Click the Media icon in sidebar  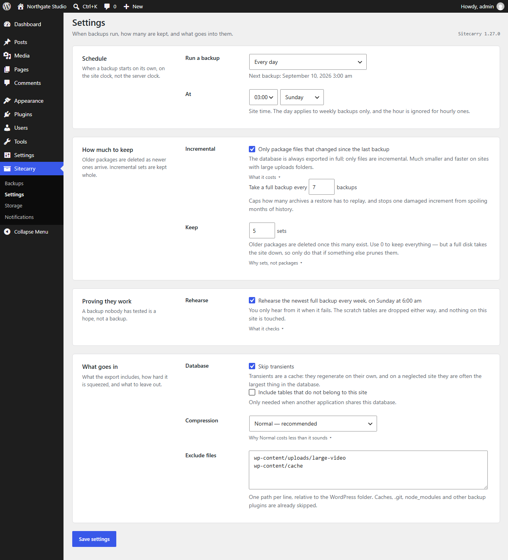point(7,56)
